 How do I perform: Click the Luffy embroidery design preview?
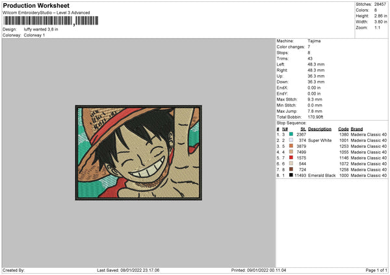point(138,152)
